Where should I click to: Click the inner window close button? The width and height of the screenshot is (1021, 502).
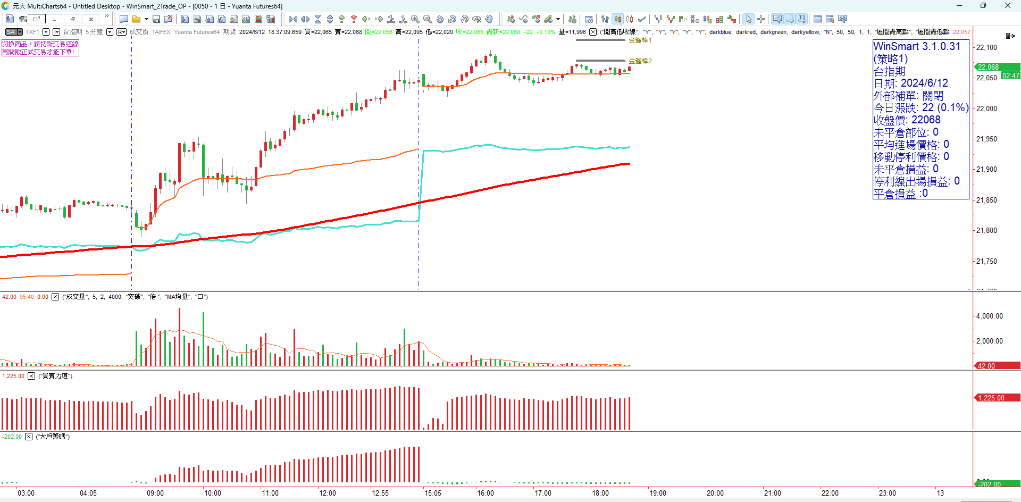(x=91, y=19)
